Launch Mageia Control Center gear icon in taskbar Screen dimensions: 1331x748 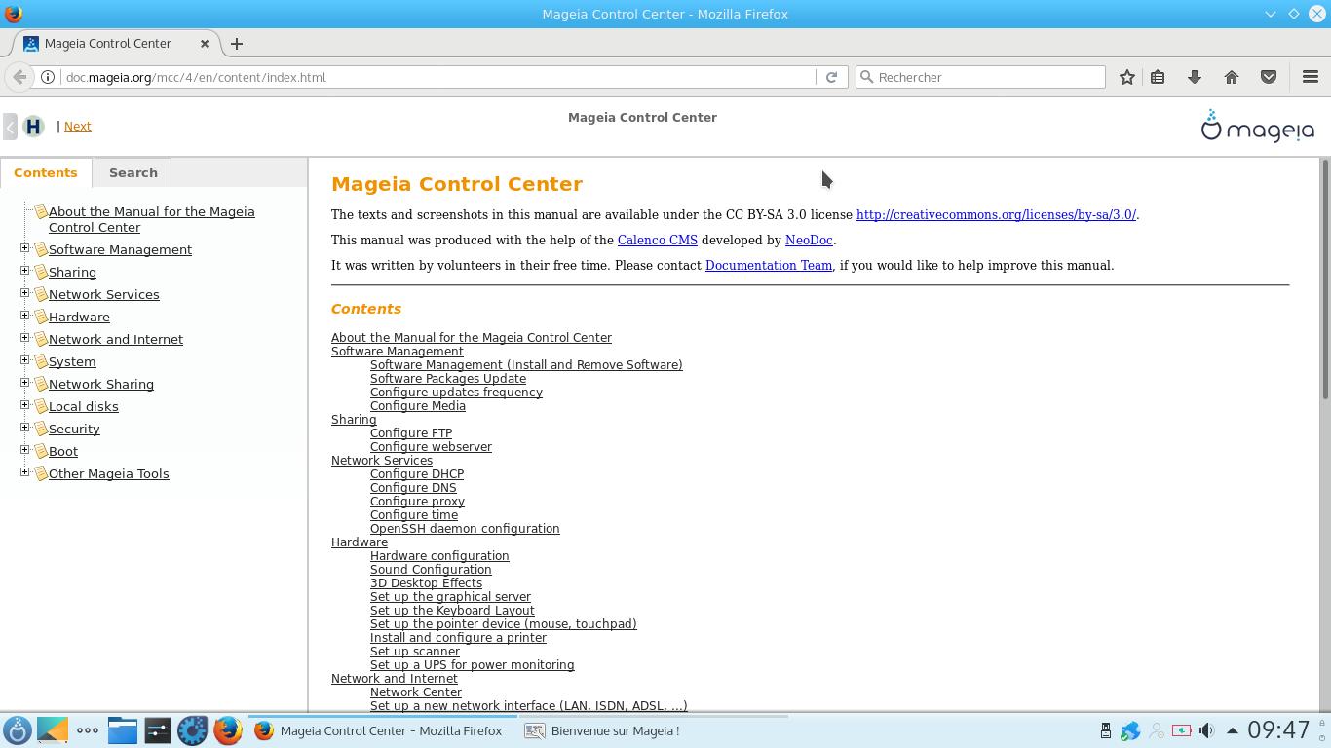(x=193, y=730)
